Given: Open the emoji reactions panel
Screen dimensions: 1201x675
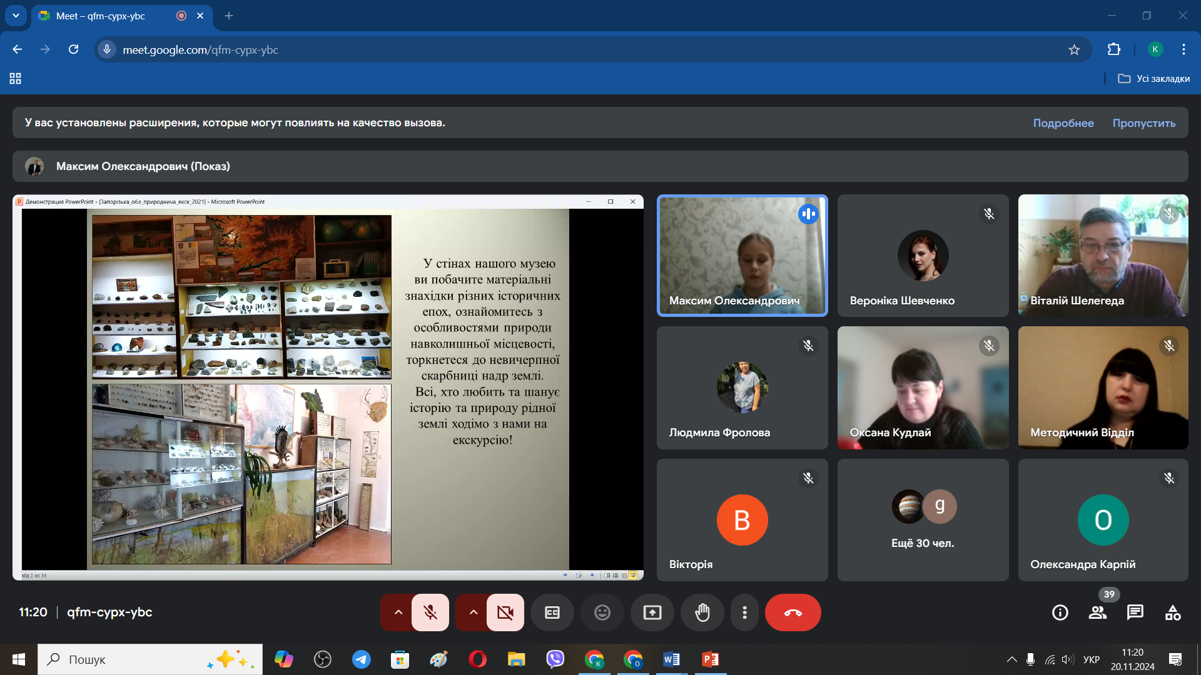Looking at the screenshot, I should (x=602, y=612).
